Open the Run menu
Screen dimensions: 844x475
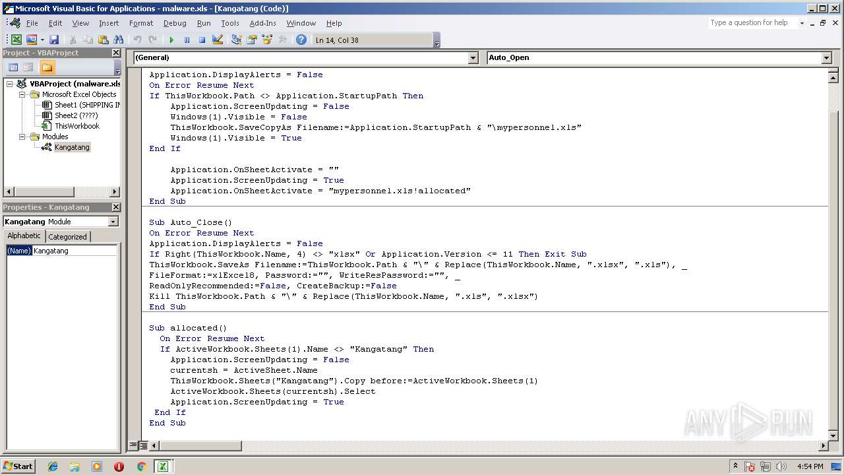(204, 23)
